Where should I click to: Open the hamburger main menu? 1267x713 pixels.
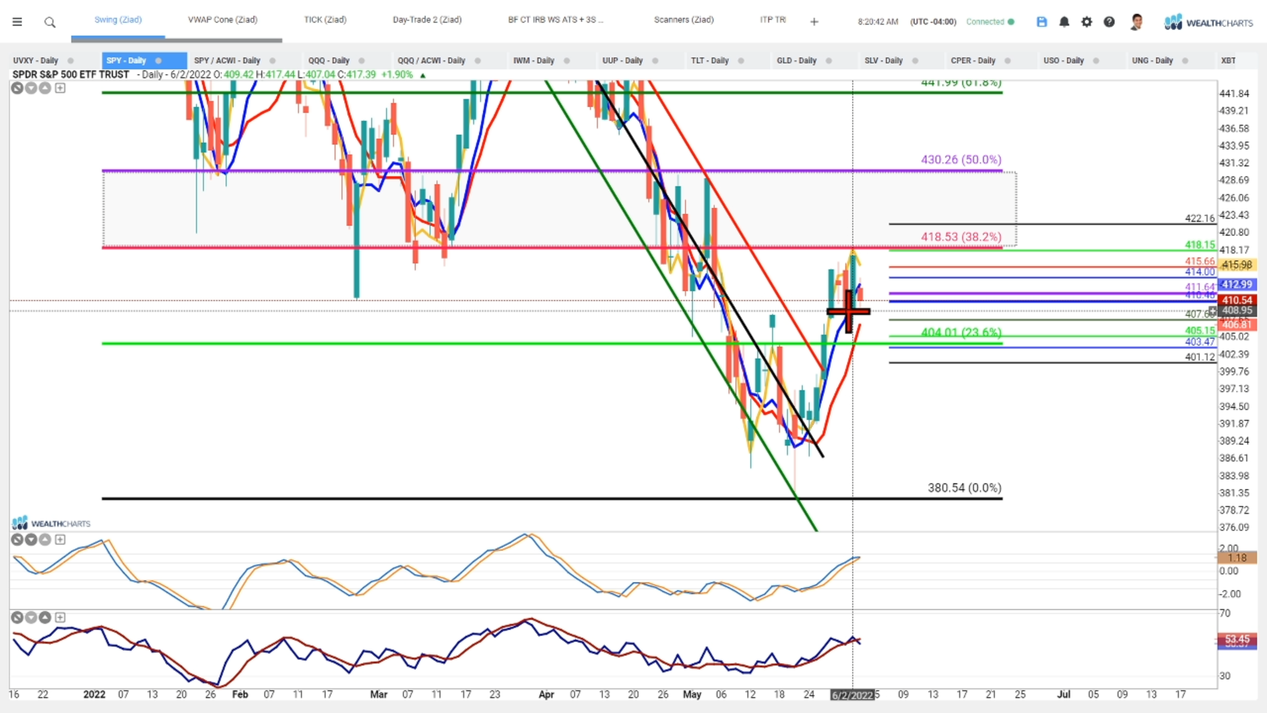coord(17,22)
